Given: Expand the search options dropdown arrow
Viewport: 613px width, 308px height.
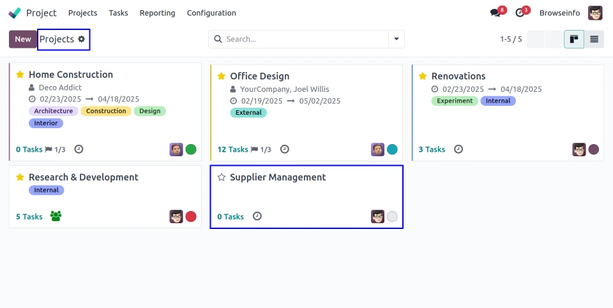Looking at the screenshot, I should 397,40.
